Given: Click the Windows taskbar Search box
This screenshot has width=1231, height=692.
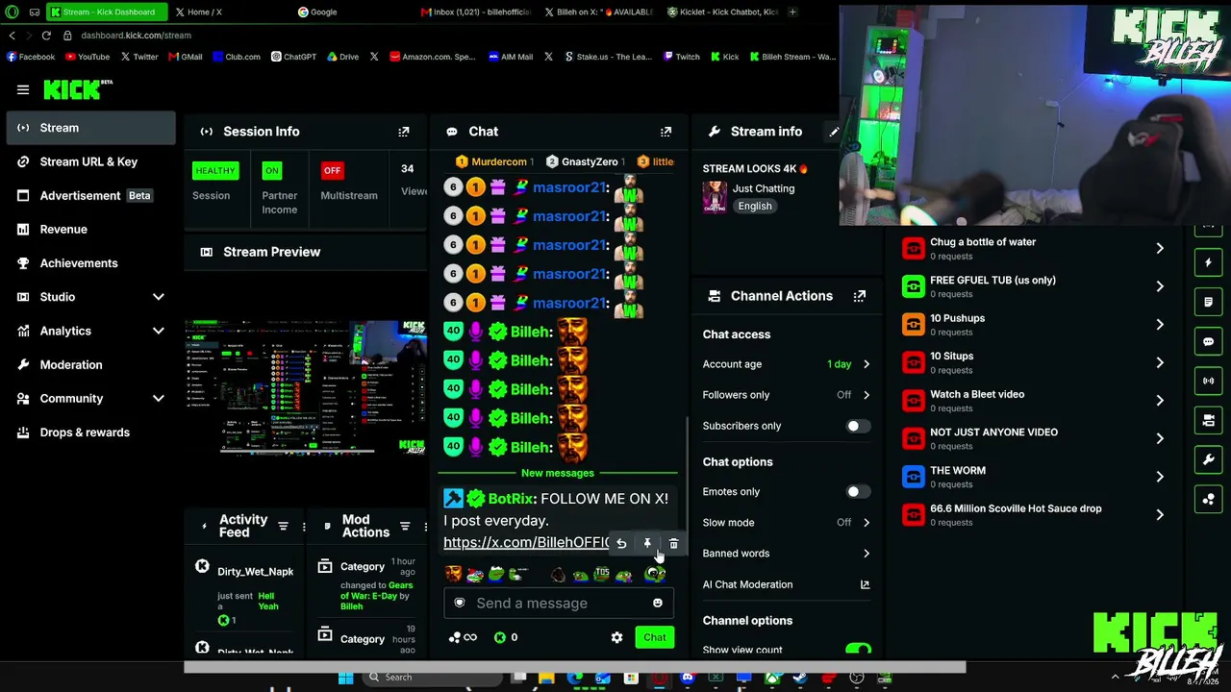Looking at the screenshot, I should [433, 678].
